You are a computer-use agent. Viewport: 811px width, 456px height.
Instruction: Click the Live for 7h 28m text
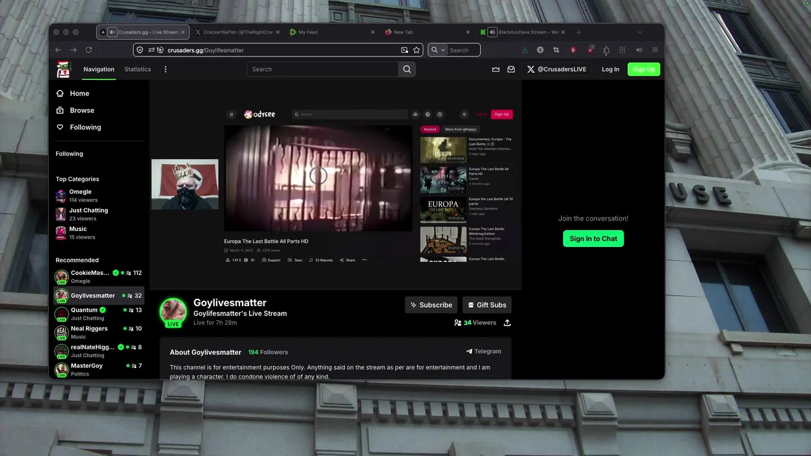pos(215,323)
